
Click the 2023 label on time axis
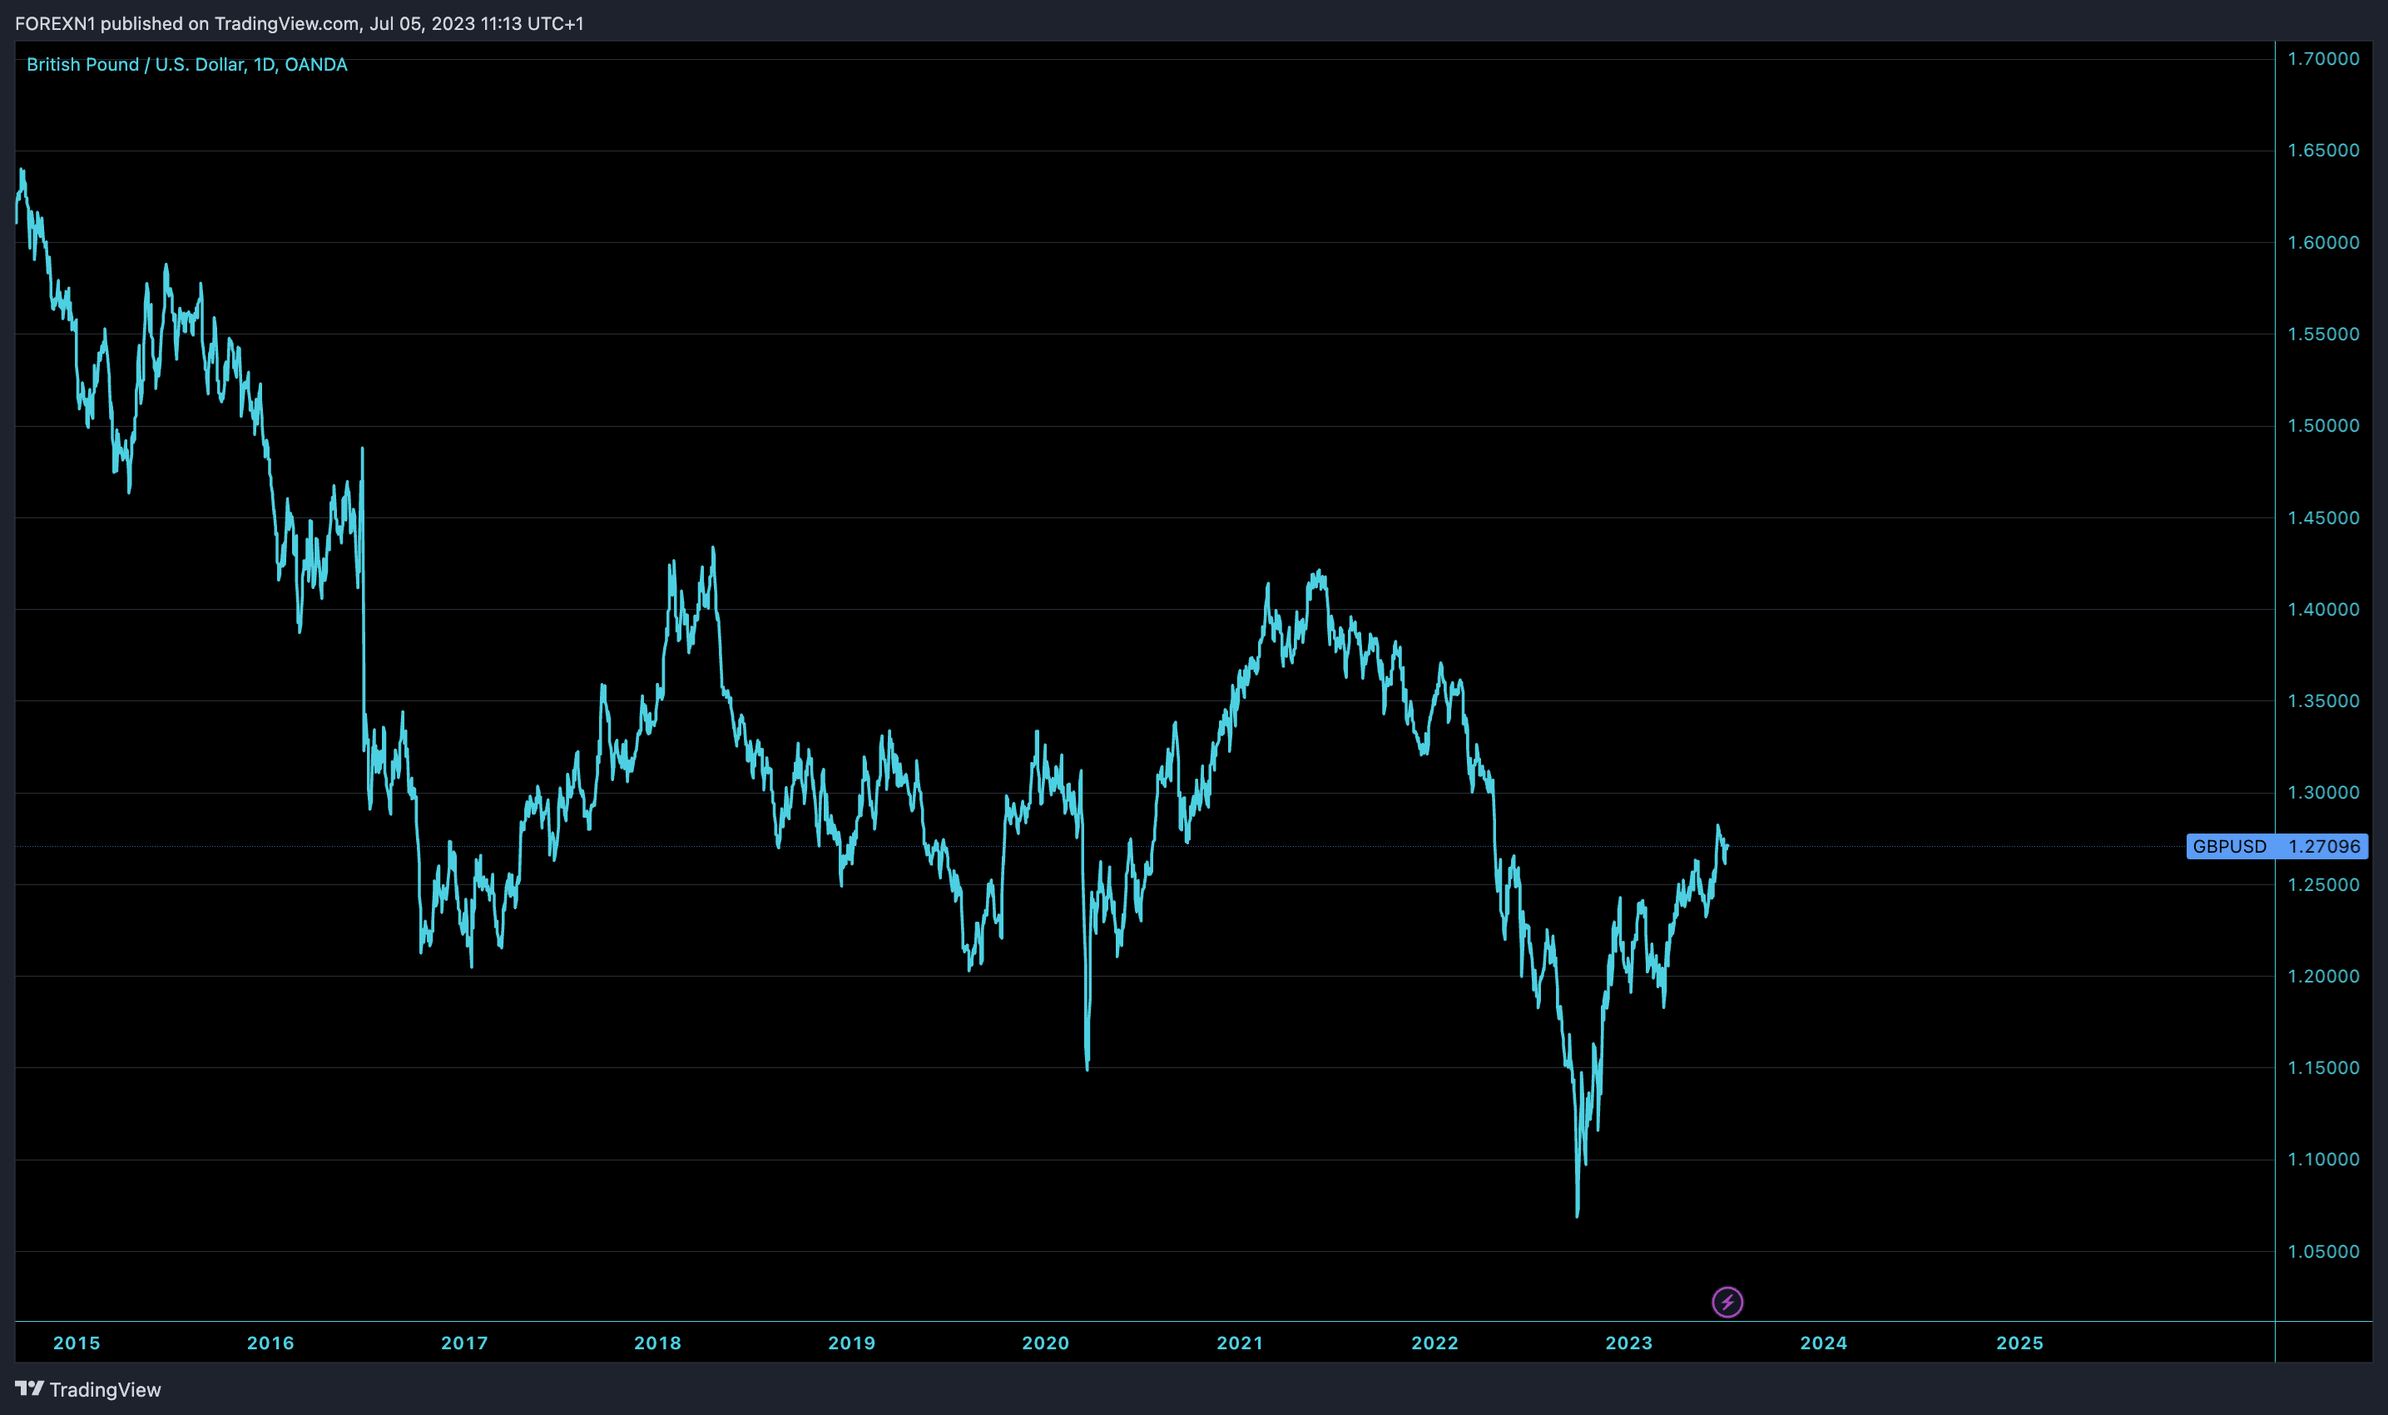[x=1629, y=1343]
